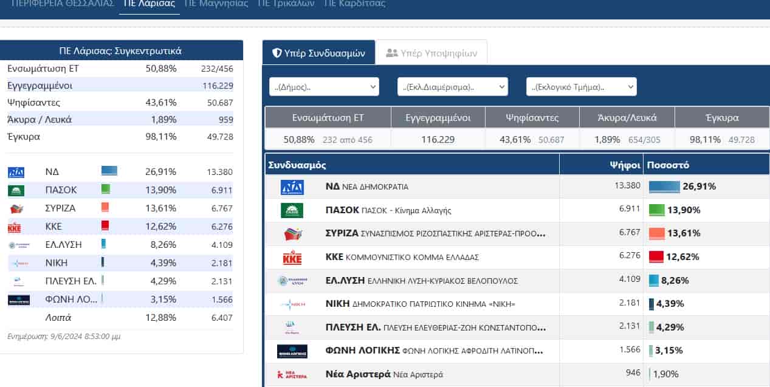Open the Υπέρ Υποψηφίων tab
770x387 pixels.
pos(431,53)
